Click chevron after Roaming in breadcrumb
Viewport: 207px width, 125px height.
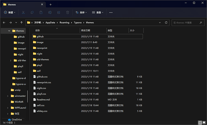point(72,23)
